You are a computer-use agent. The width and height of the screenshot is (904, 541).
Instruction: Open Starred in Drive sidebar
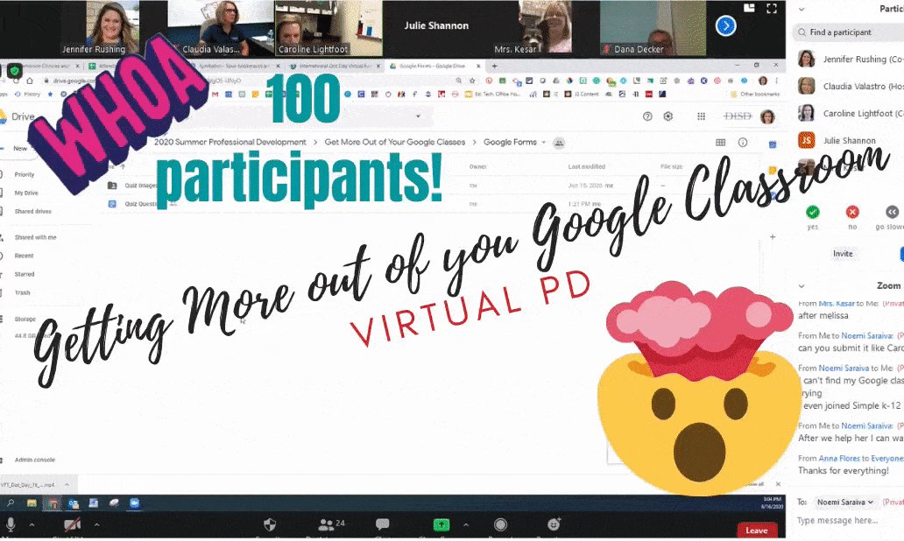click(x=25, y=274)
